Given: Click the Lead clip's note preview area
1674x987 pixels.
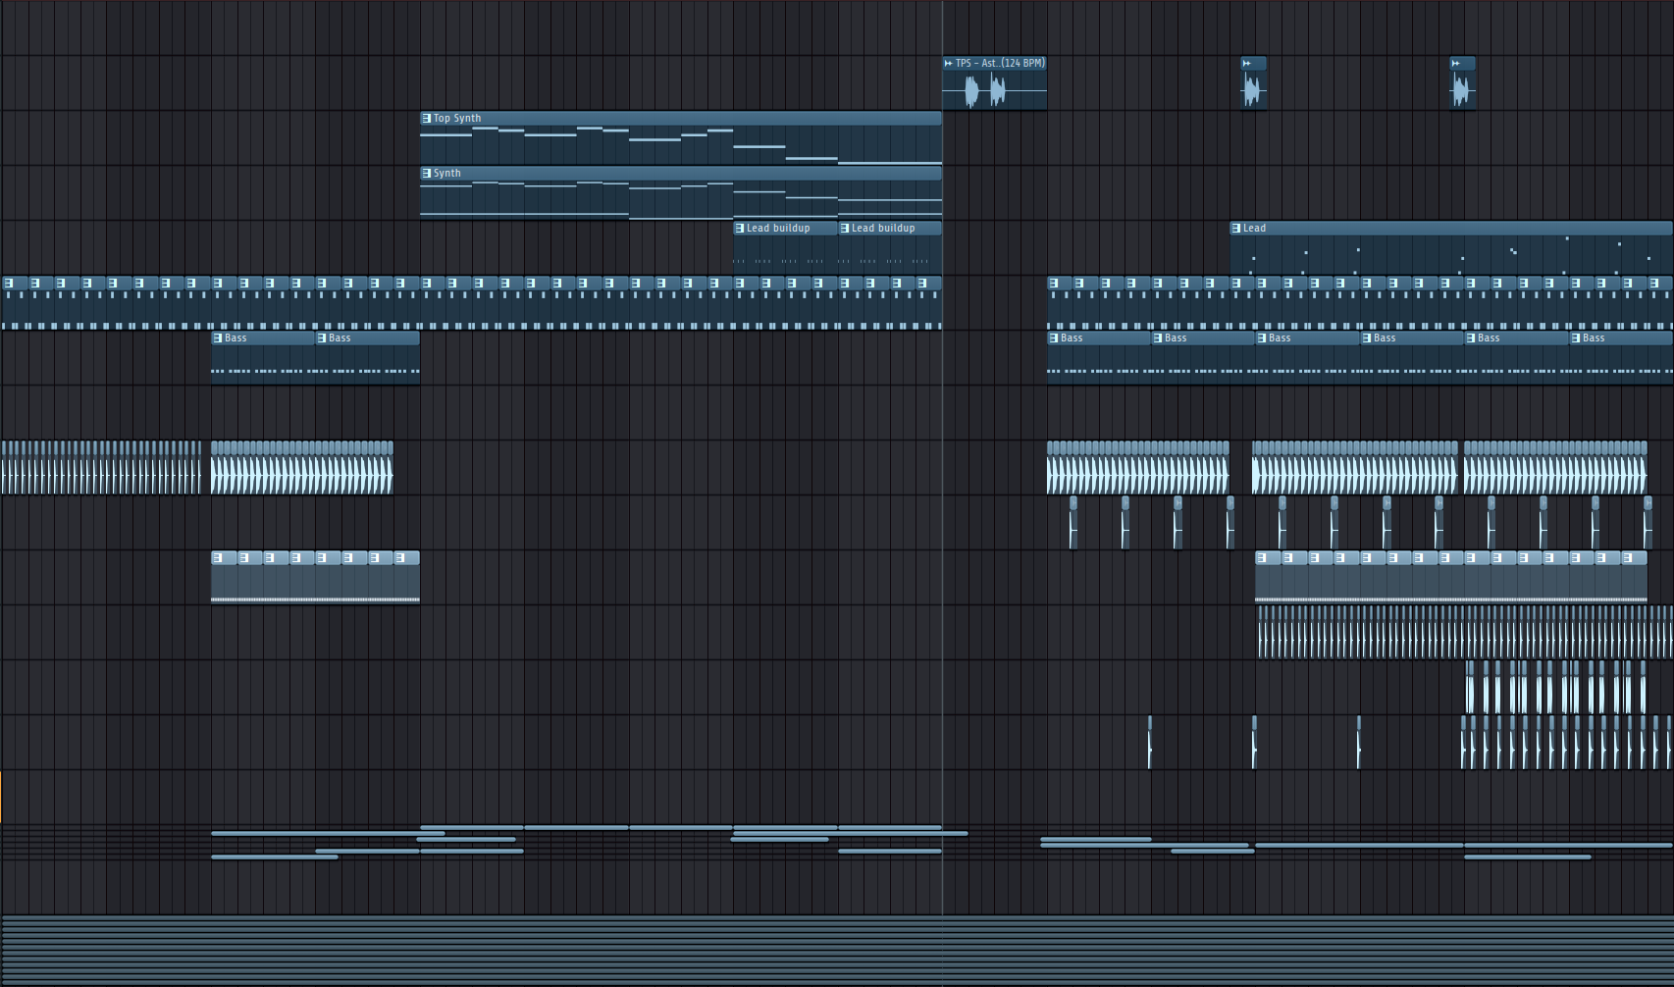Looking at the screenshot, I should tap(1451, 254).
